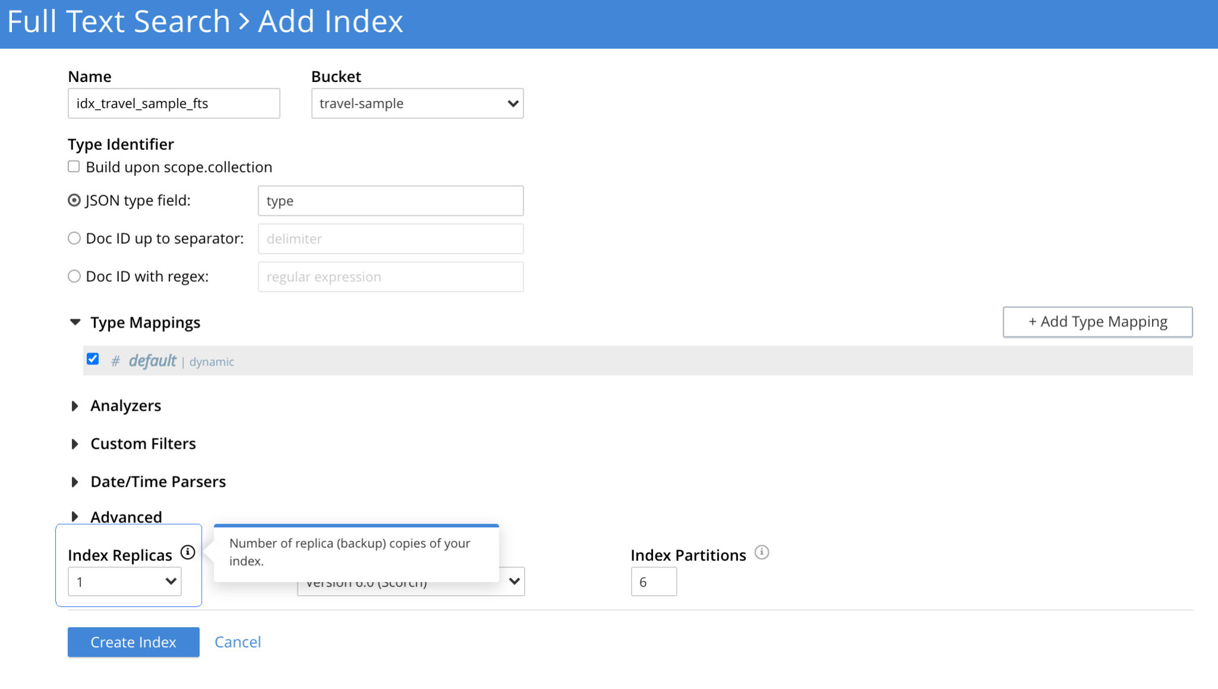The height and width of the screenshot is (689, 1218).
Task: Uncheck the default dynamic type mapping
Action: coord(93,359)
